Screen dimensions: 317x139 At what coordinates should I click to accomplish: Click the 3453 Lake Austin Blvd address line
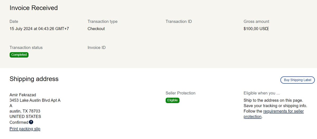[x=35, y=100]
